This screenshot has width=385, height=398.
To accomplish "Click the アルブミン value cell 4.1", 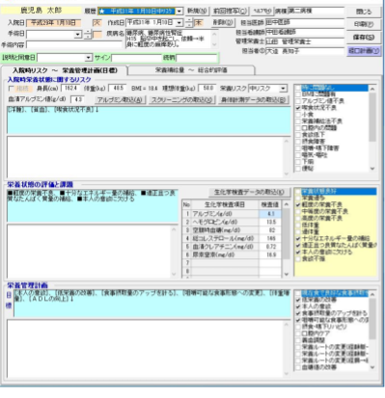I will [x=270, y=214].
